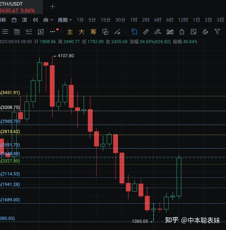Switch to 2时 timeframe
Screen dimensions: 226x230
click(145, 20)
